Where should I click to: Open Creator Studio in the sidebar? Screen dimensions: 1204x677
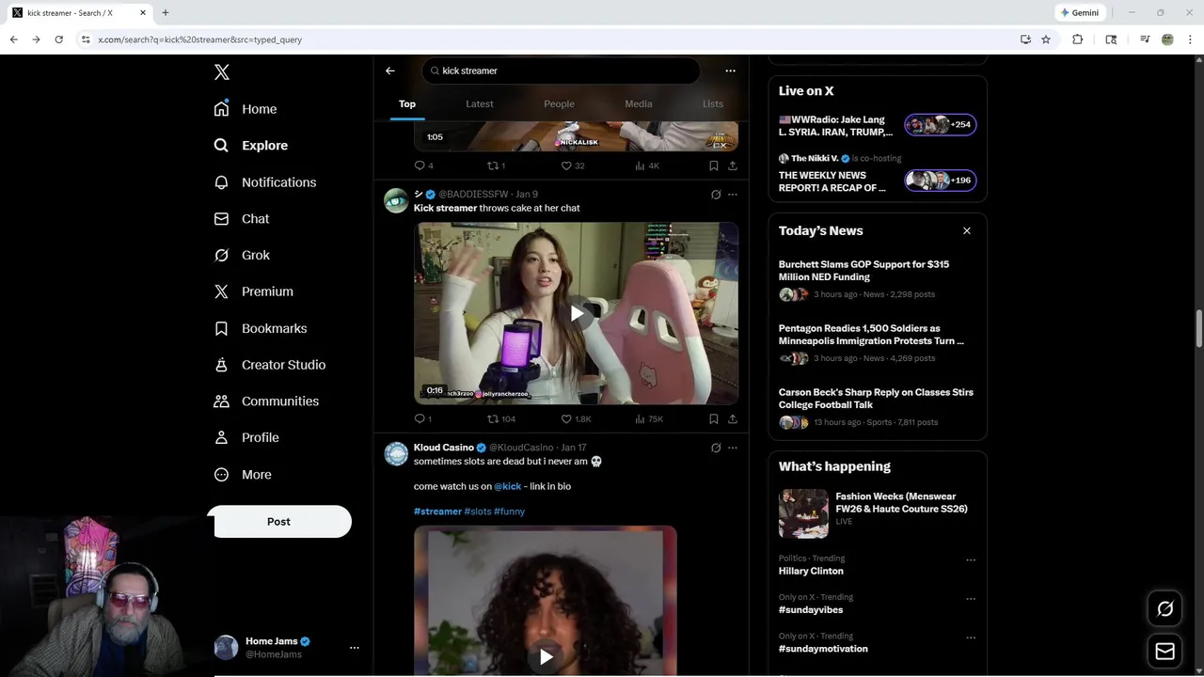coord(270,365)
